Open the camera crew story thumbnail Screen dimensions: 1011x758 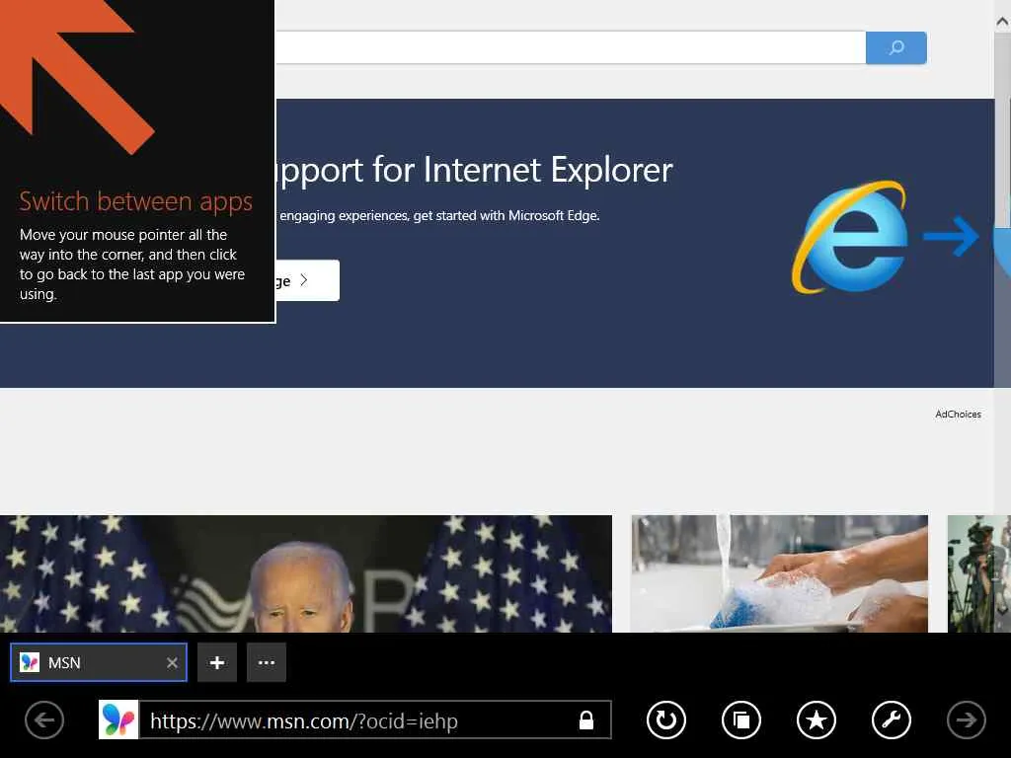click(x=978, y=573)
